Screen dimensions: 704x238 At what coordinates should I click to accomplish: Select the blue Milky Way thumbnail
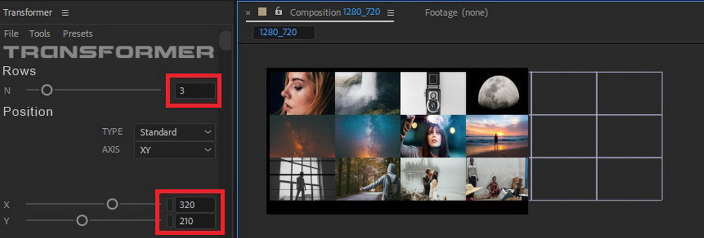coord(367,136)
